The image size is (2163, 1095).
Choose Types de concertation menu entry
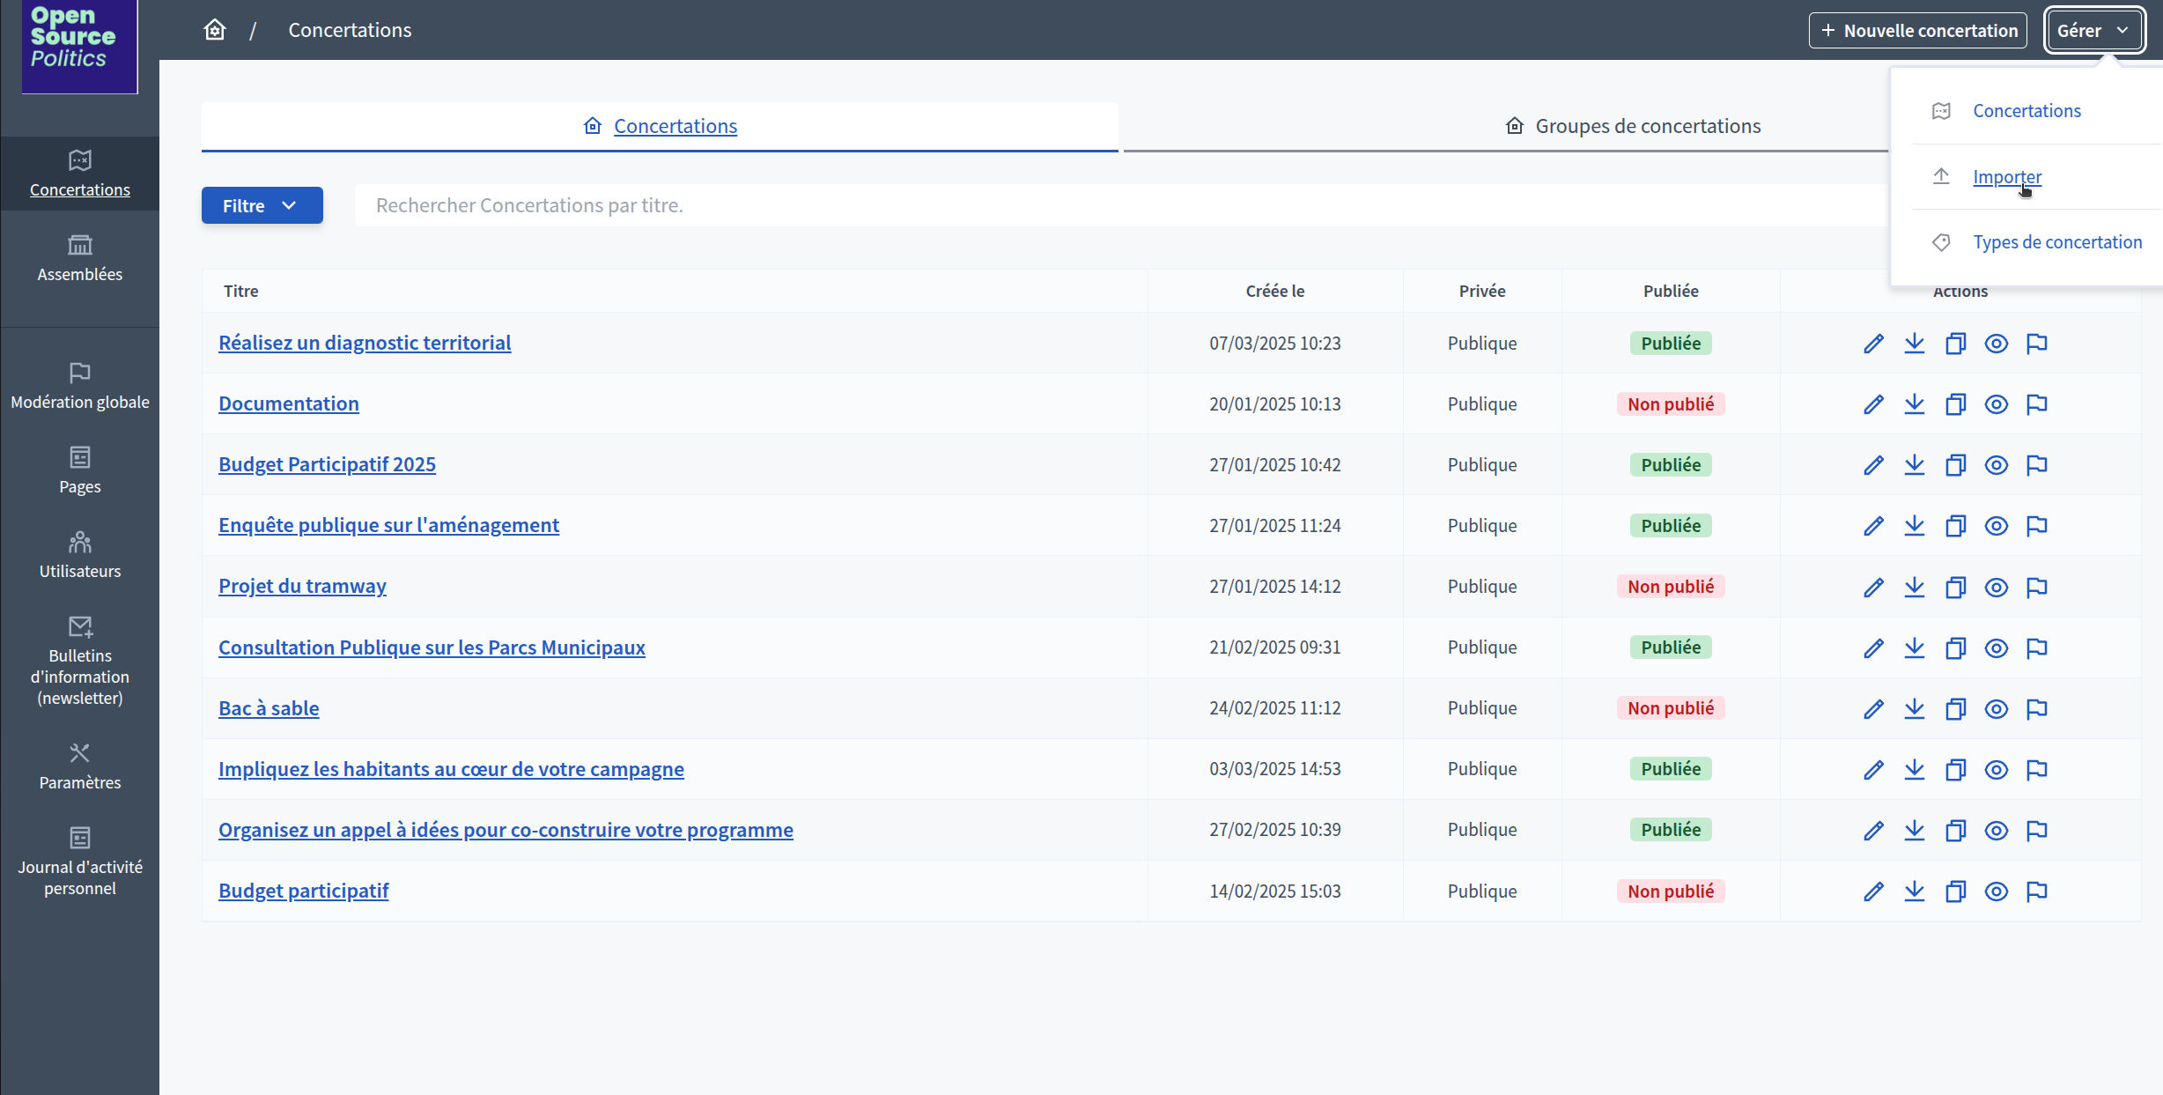point(2056,242)
